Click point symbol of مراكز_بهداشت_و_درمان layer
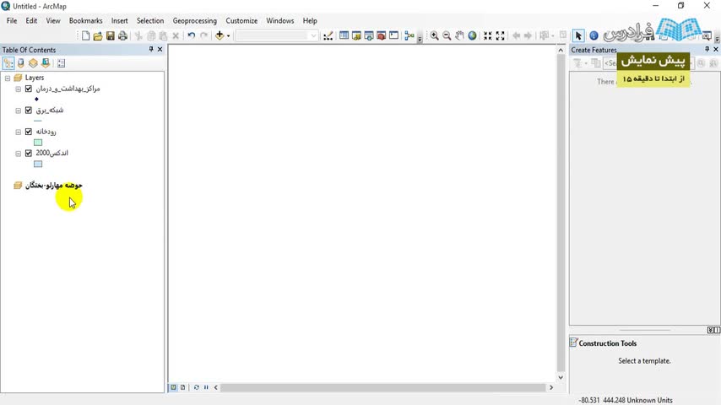The image size is (721, 405). tap(36, 99)
